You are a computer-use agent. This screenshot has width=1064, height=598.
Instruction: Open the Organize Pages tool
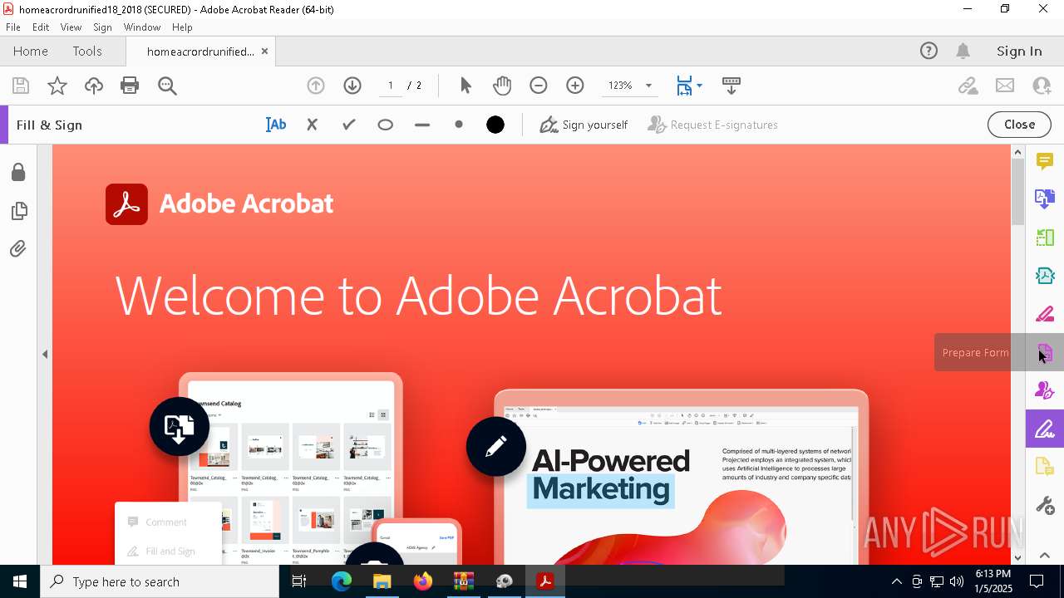[x=1045, y=238]
